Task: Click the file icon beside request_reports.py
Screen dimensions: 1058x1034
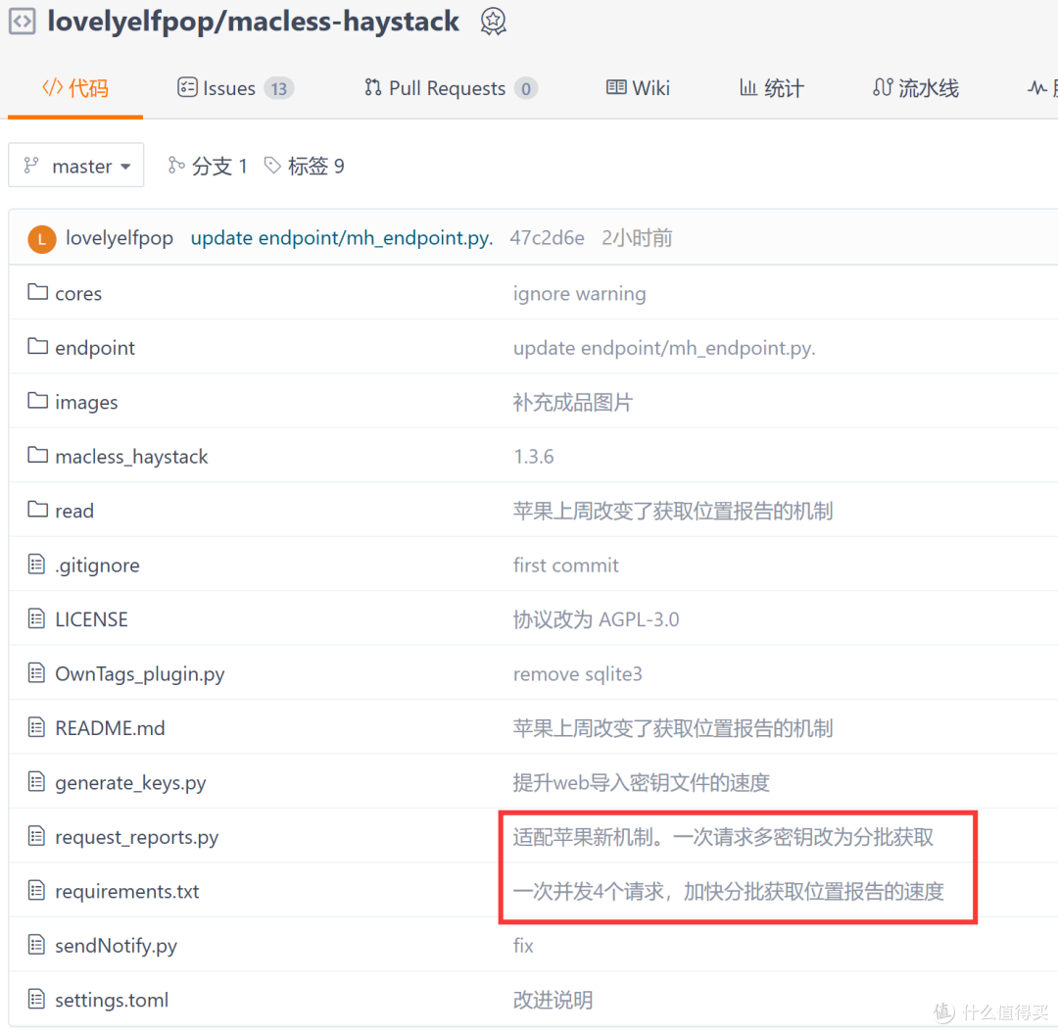Action: pyautogui.click(x=36, y=836)
